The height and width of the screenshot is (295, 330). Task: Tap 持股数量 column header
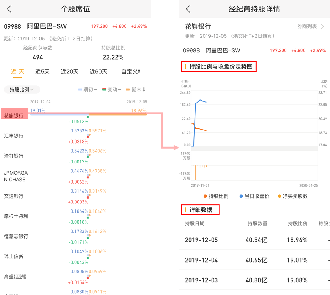click(257, 223)
